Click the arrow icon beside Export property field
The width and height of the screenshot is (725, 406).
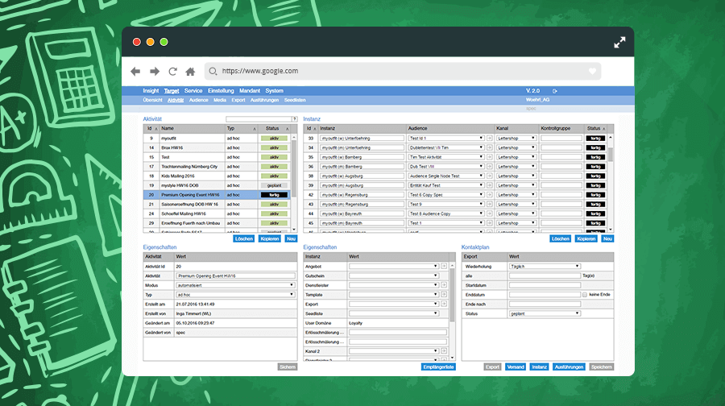click(444, 304)
